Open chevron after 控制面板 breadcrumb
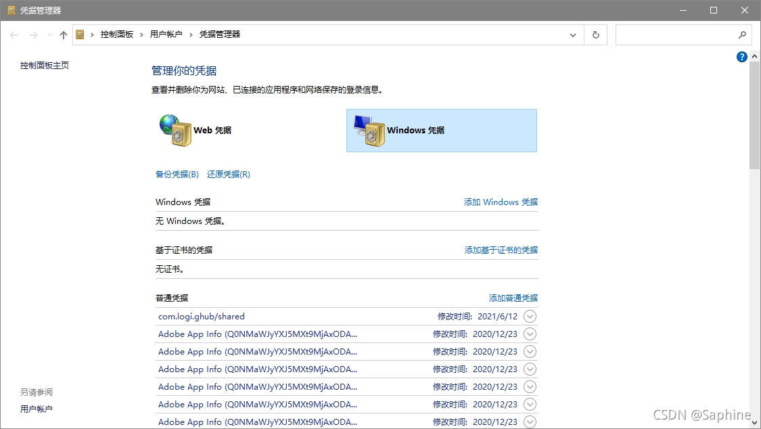 point(141,35)
